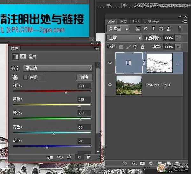The width and height of the screenshot is (191, 174).
Task: Select the layer mask icon in Properties
Action: point(23,57)
